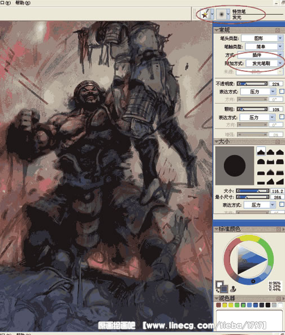
Task: Pick the first yellow mixer swatch
Action: click(224, 305)
